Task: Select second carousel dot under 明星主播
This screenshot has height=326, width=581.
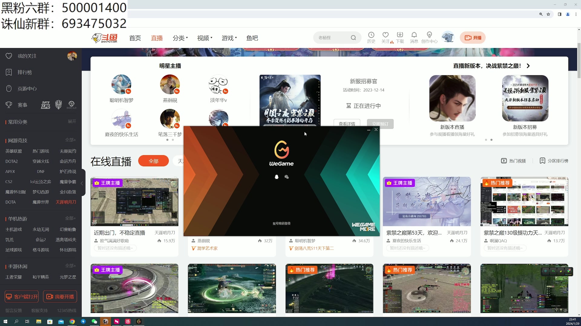Action: [173, 140]
